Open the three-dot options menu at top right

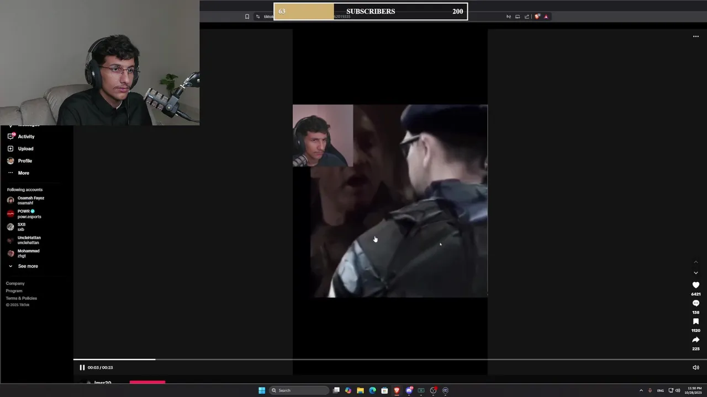tap(695, 36)
